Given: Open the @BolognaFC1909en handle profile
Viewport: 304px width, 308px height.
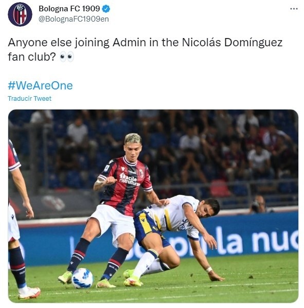Looking at the screenshot, I should point(74,19).
